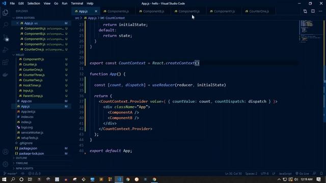Switch to the ComponentX.js tab
The height and width of the screenshot is (183, 326).
click(x=188, y=11)
